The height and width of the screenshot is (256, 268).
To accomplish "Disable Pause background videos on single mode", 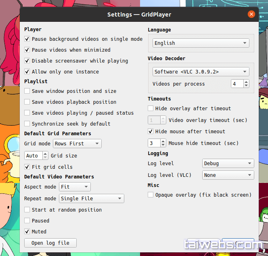I will pyautogui.click(x=27, y=39).
